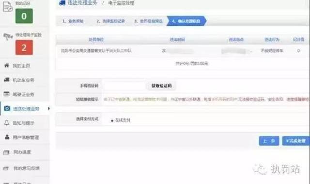Expand the arrow next to 违法处理业务
The width and height of the screenshot is (310, 184).
pyautogui.click(x=48, y=108)
